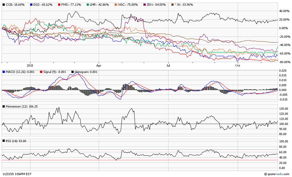Open the quotemedia.com copyright link
The height and width of the screenshot is (177, 292).
277,174
